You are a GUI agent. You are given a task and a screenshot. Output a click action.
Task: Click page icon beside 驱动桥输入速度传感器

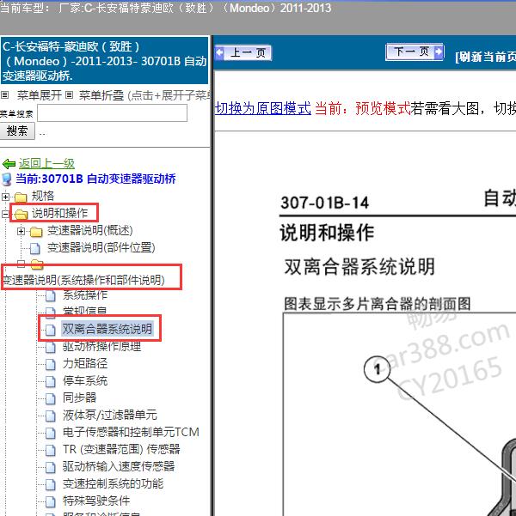(51, 467)
